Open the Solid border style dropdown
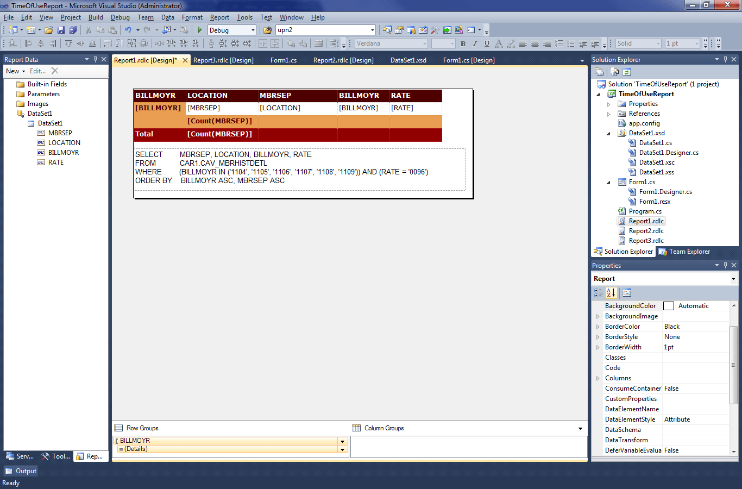742x489 pixels. pyautogui.click(x=658, y=43)
